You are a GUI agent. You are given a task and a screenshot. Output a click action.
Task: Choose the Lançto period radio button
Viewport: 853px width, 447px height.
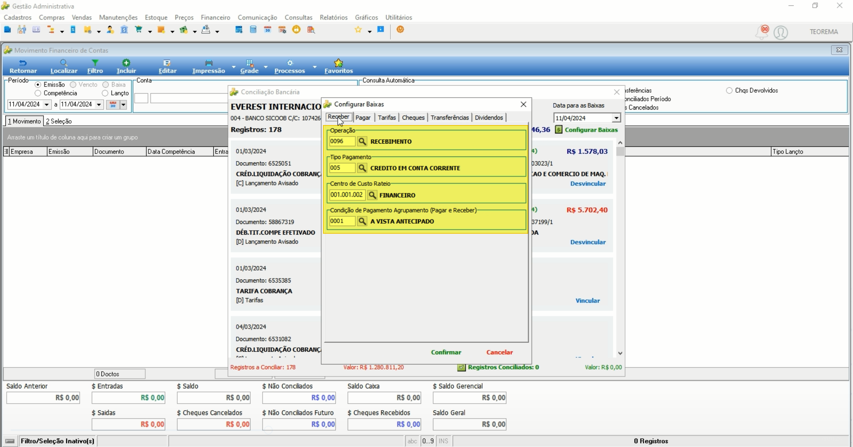105,93
